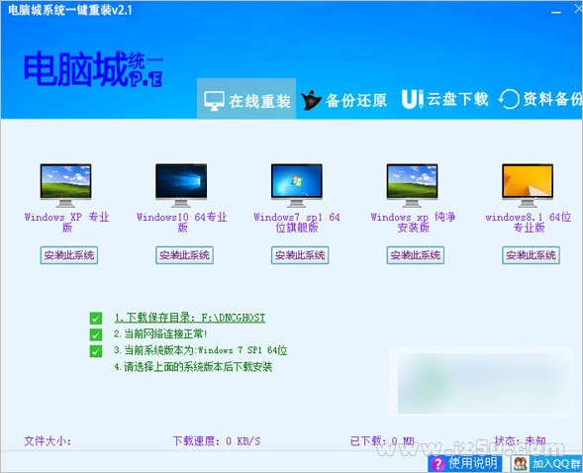Open the 在线重装 tab
The width and height of the screenshot is (583, 473).
click(246, 99)
